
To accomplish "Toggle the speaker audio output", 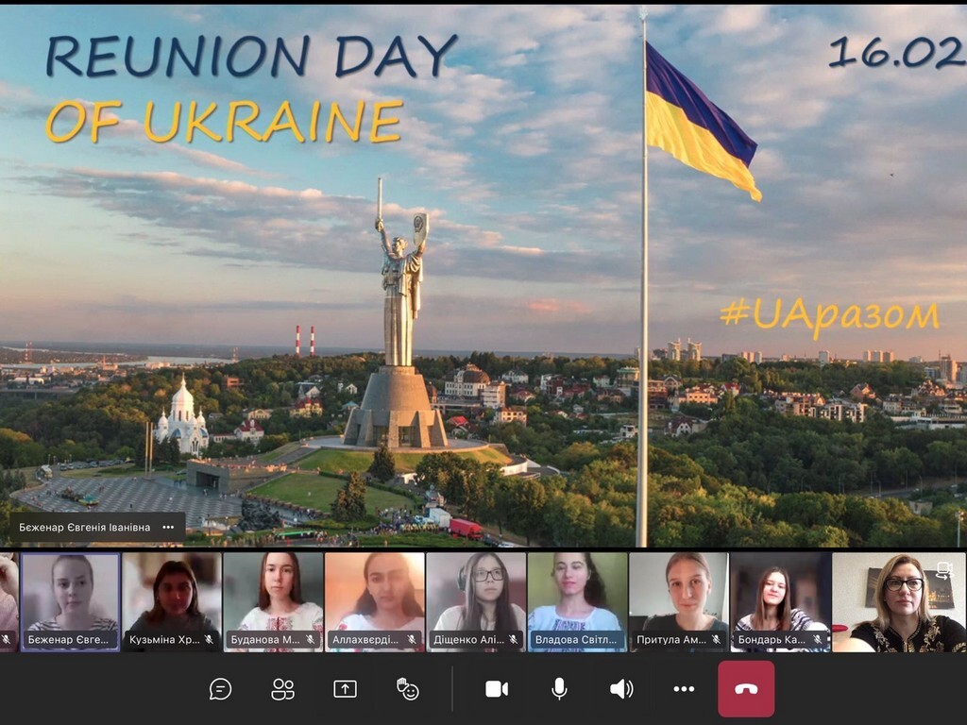I will (621, 689).
